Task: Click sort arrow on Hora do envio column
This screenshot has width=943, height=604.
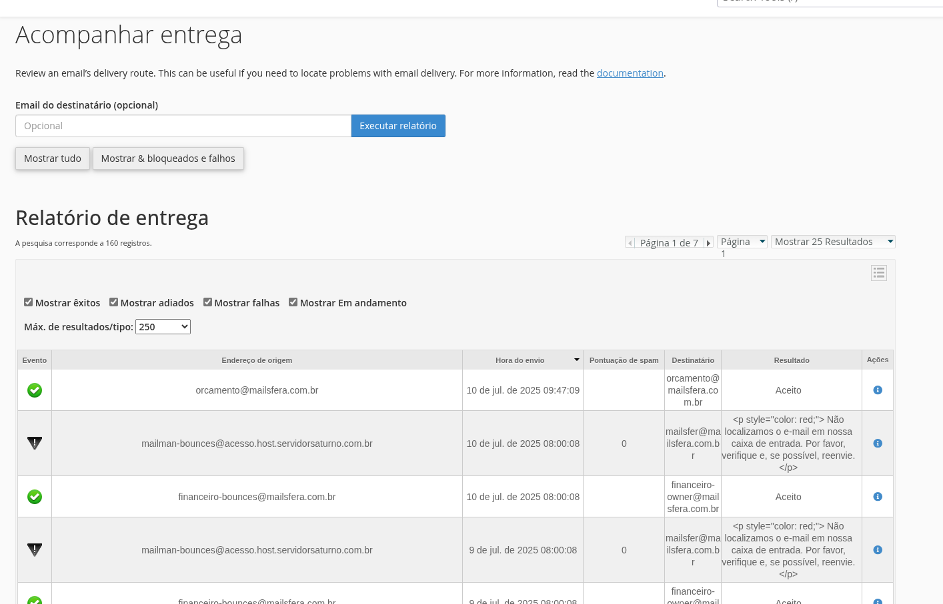Action: click(577, 360)
